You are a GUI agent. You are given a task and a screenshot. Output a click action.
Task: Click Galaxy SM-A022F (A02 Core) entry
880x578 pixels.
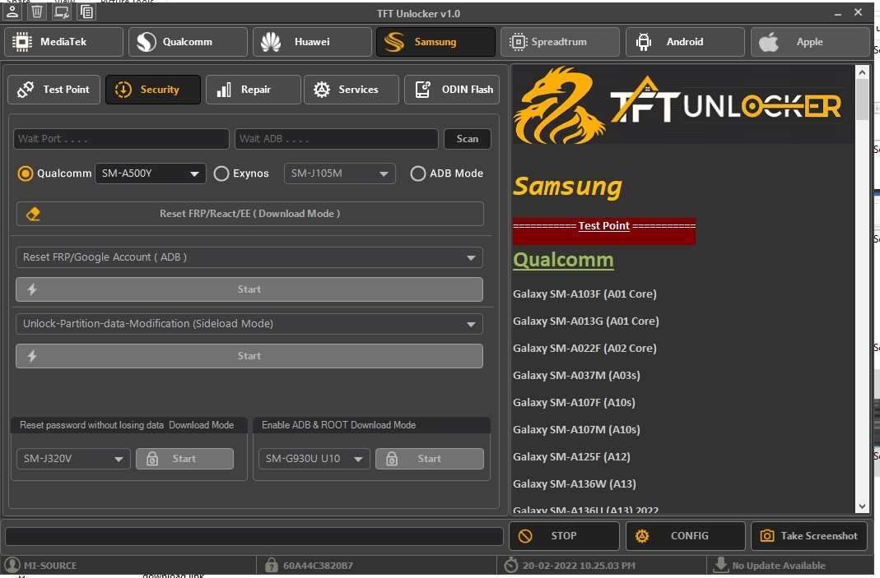[x=584, y=349]
